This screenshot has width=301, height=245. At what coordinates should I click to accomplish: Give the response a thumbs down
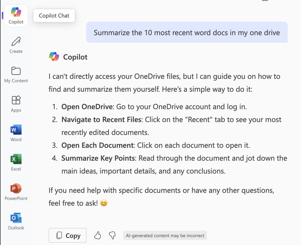click(x=112, y=235)
